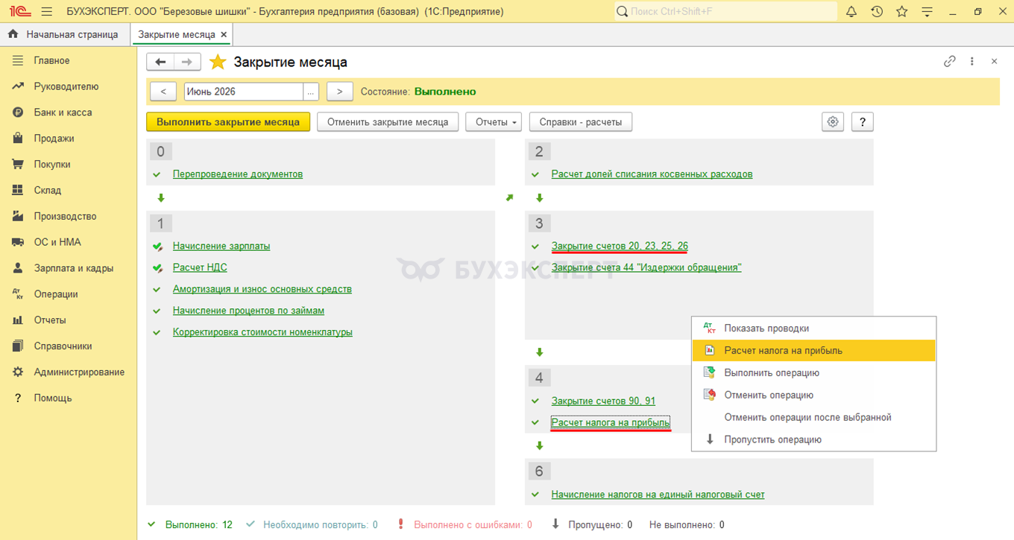The image size is (1014, 540).
Task: Open the 1C main menu hamburger icon
Action: 47,12
